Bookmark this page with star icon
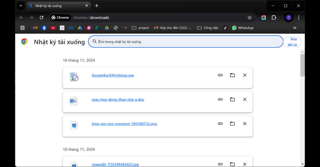Screen dimensions: 320x167 pos(250,18)
